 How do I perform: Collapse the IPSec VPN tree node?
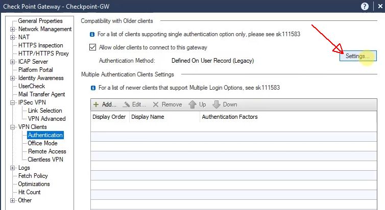[12, 102]
